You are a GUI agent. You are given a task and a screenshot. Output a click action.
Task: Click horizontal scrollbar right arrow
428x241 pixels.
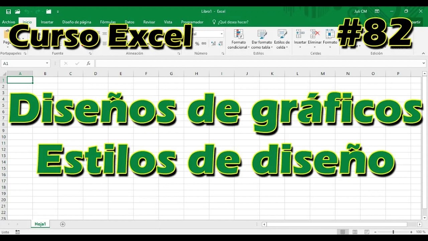click(x=419, y=224)
